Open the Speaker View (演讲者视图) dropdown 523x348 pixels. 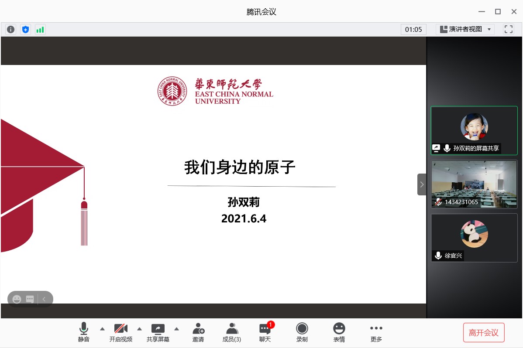465,29
